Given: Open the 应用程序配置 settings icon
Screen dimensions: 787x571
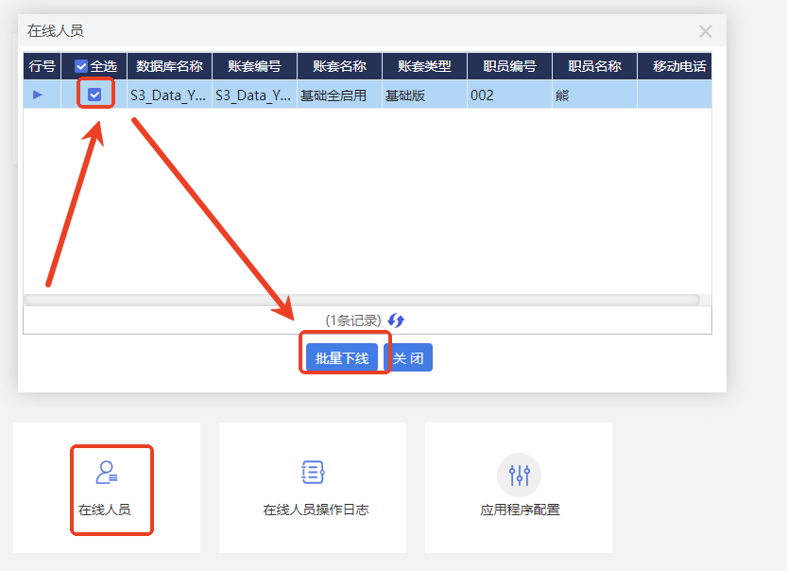Looking at the screenshot, I should (x=518, y=488).
